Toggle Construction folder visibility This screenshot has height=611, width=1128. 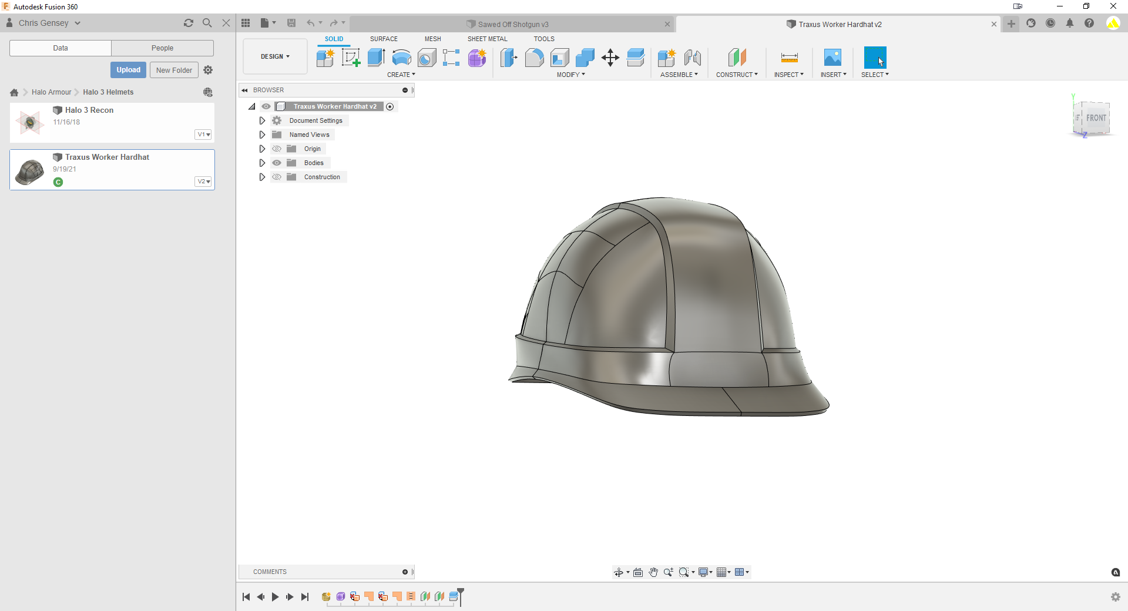(x=277, y=177)
